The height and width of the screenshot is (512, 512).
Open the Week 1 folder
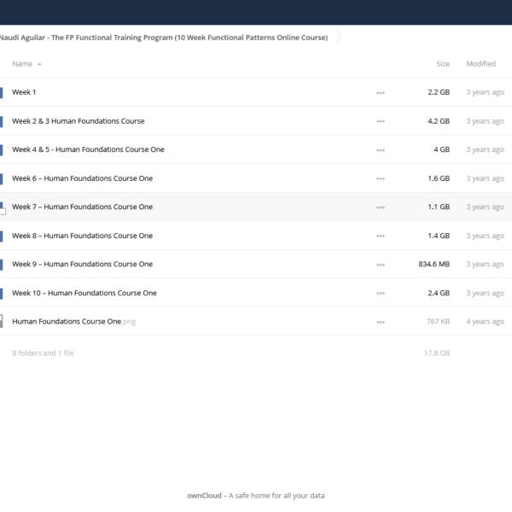(x=24, y=92)
